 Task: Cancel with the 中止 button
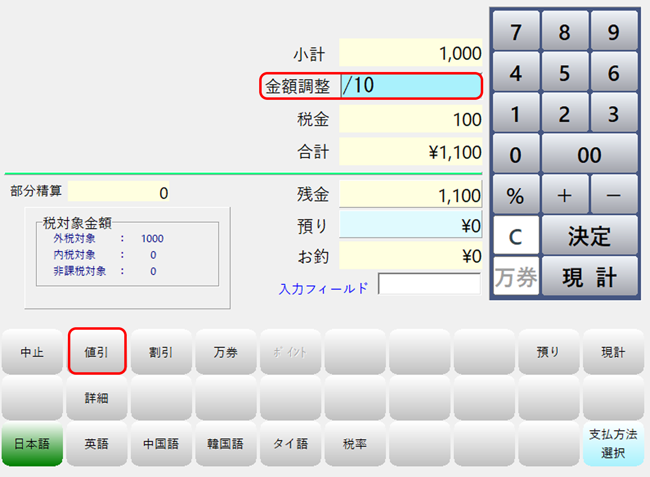(32, 352)
